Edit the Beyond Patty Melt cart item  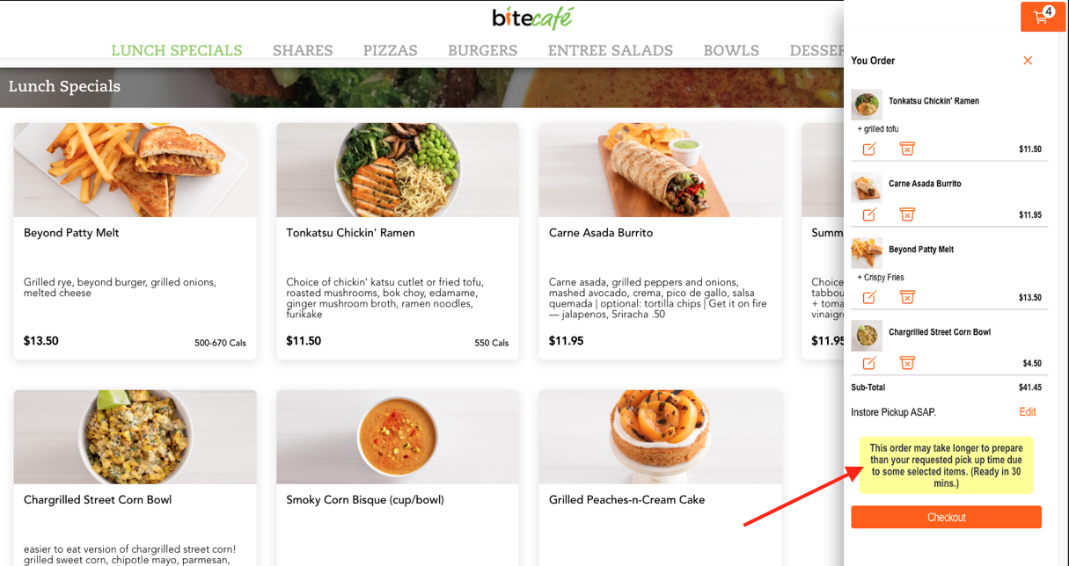[x=869, y=297]
